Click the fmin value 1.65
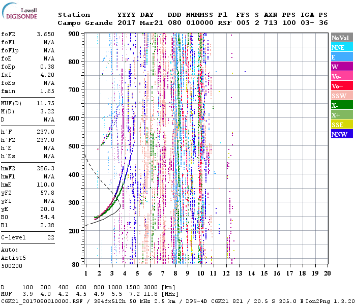The width and height of the screenshot is (356, 305). point(47,91)
